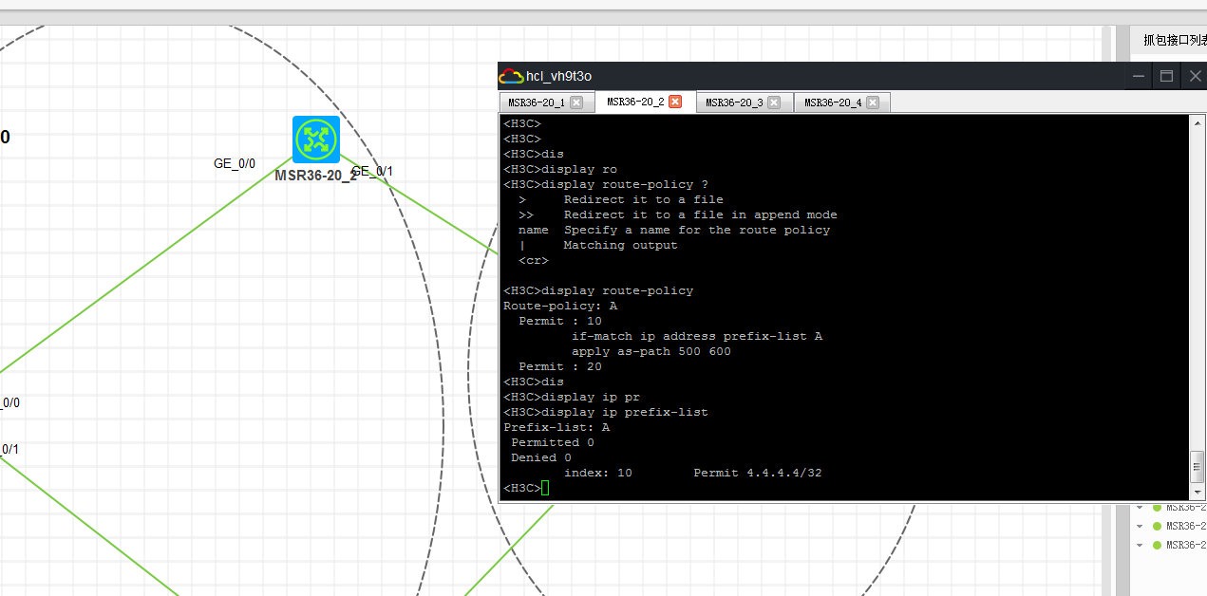Place cursor at the green terminal prompt cursor
This screenshot has width=1207, height=596.
click(x=545, y=488)
